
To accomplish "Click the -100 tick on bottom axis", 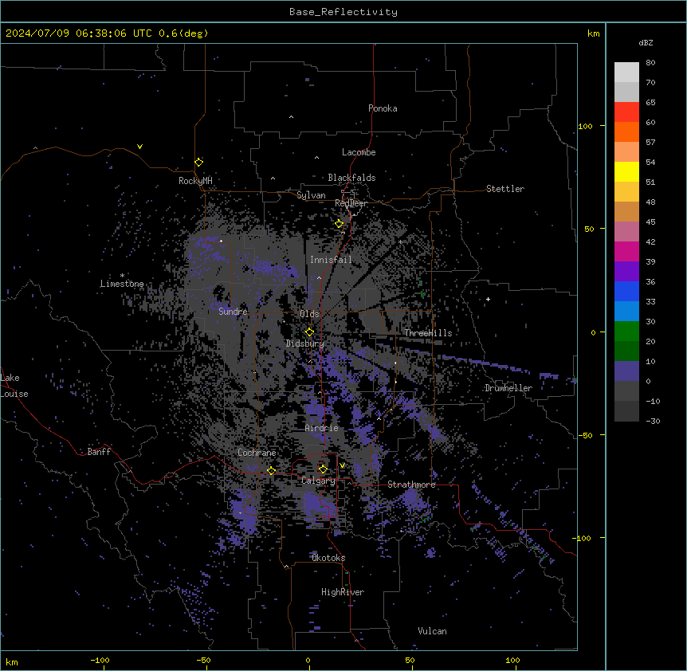I will [100, 660].
